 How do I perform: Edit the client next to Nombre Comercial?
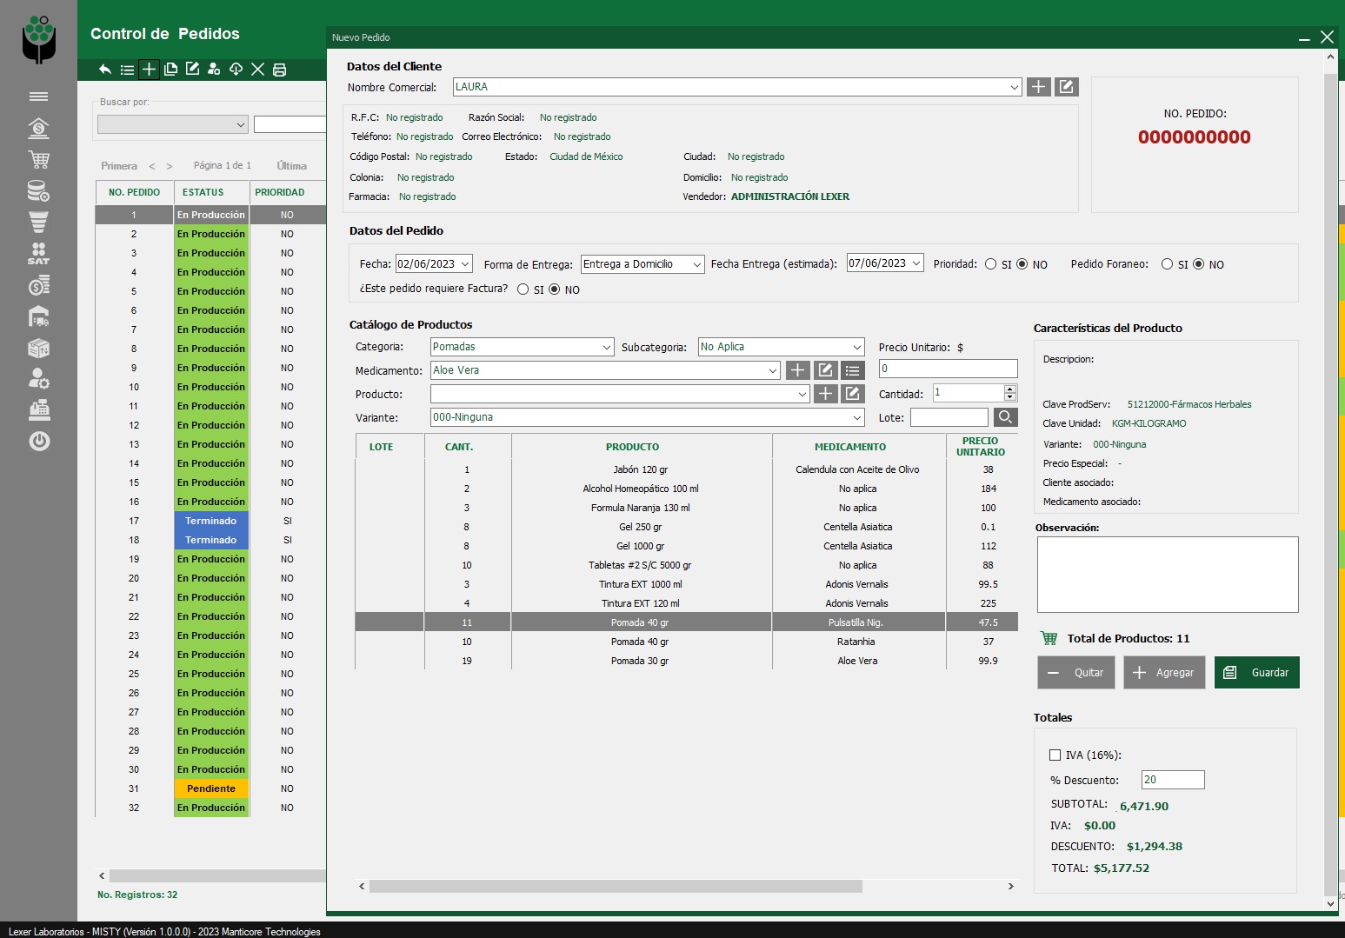(1067, 87)
